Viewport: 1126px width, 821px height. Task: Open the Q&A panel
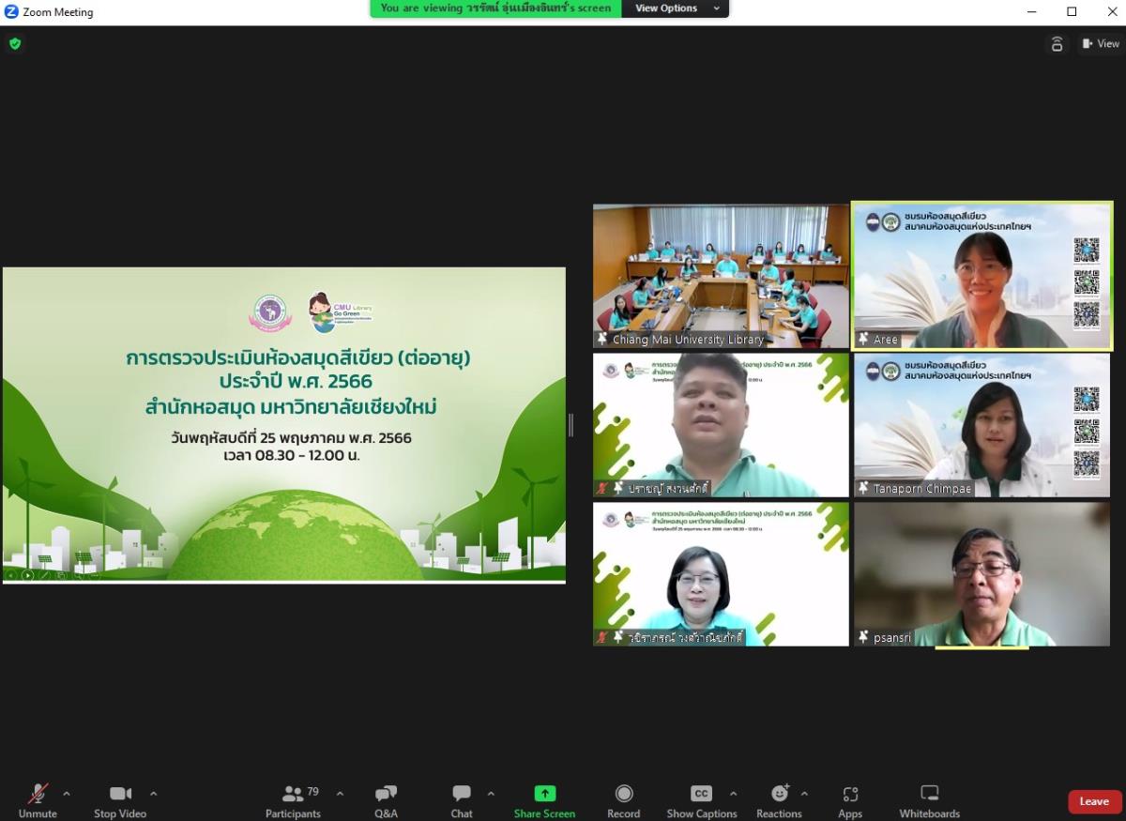386,799
